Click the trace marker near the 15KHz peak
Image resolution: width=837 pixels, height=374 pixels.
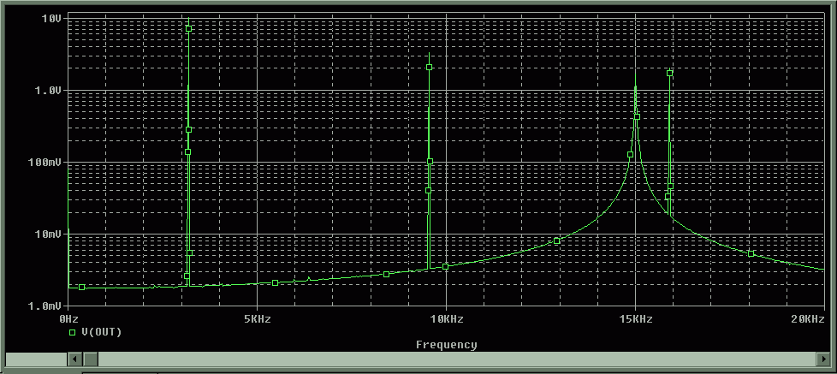(x=636, y=117)
